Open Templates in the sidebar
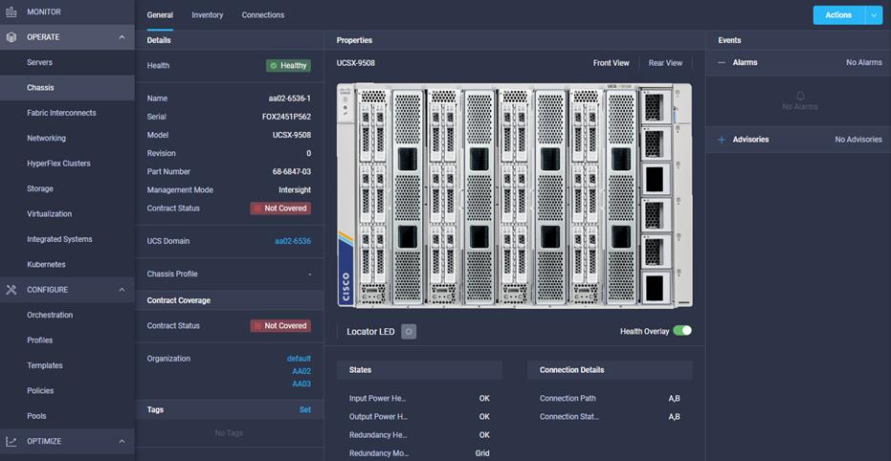Screen dimensions: 891x461 67,365
